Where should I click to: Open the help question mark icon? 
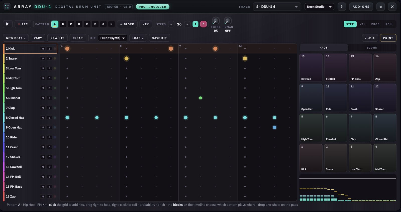pyautogui.click(x=342, y=7)
